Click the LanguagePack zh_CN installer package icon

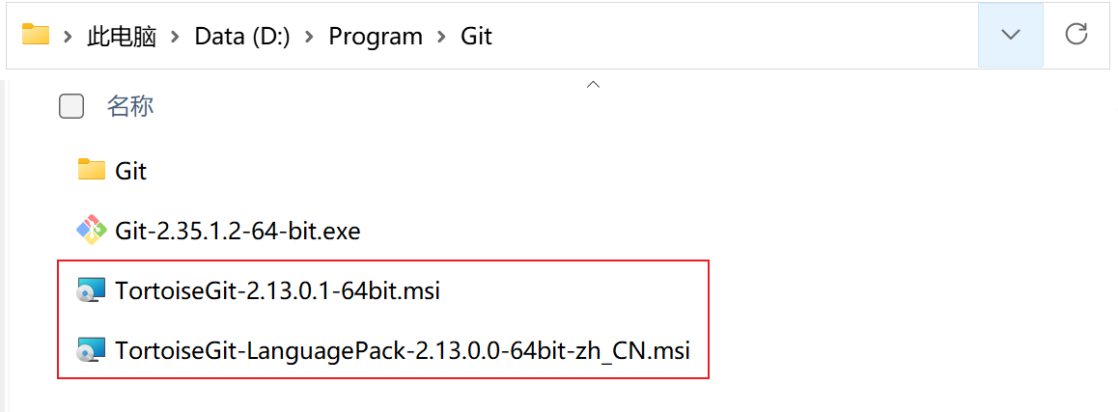click(x=91, y=350)
